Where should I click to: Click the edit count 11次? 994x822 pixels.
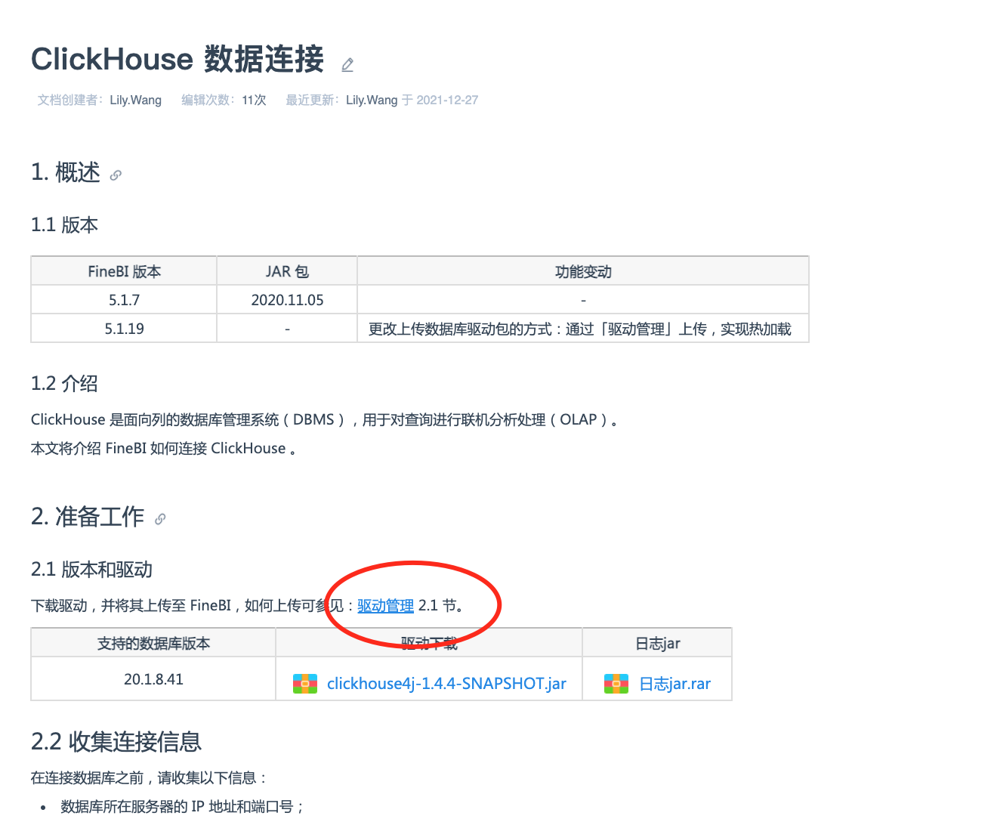click(255, 100)
